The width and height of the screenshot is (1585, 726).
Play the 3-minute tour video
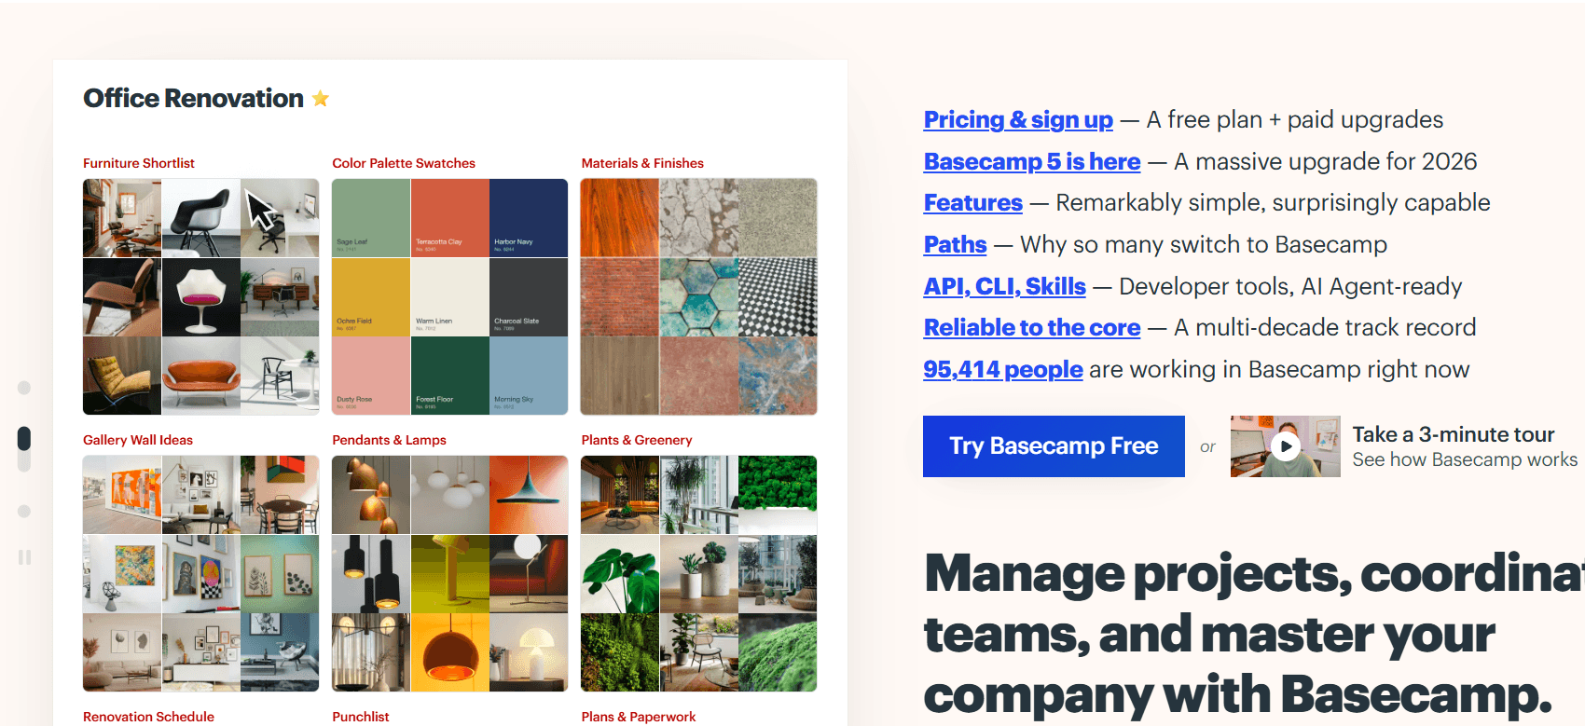[x=1286, y=446]
